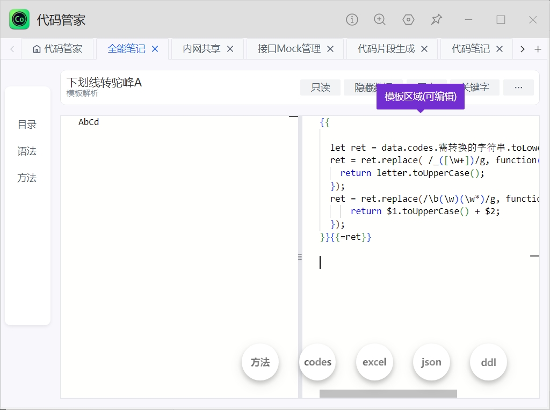This screenshot has height=410, width=550.
Task: Place cursor on the let ret code line
Action: [434, 148]
